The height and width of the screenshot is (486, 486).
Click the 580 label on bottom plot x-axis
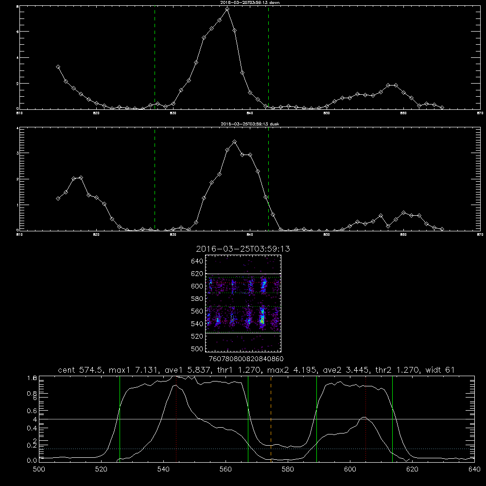(x=288, y=469)
